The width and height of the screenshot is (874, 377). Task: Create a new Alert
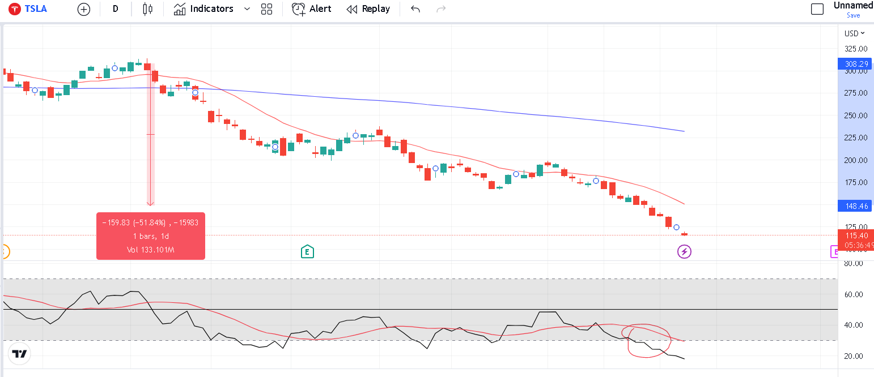[312, 9]
